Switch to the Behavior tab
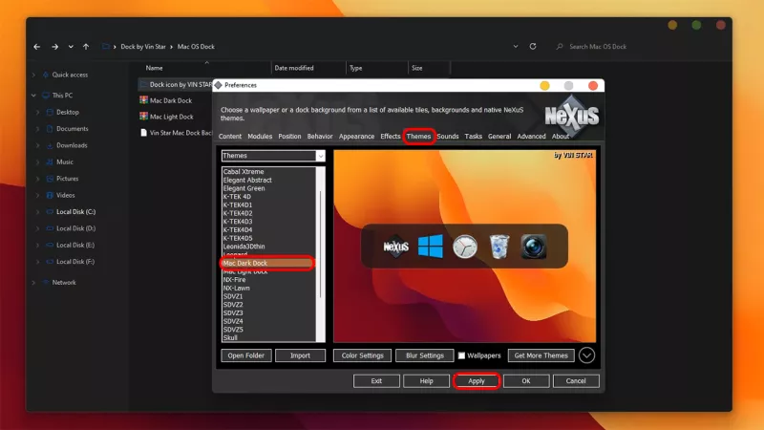764x430 pixels. coord(320,137)
